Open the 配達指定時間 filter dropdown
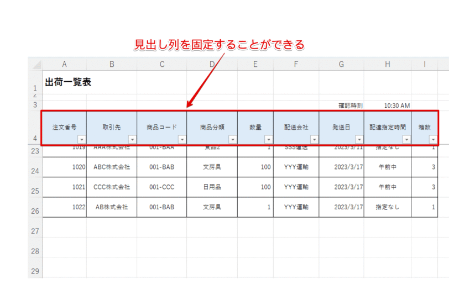The image size is (449, 306). pos(406,140)
